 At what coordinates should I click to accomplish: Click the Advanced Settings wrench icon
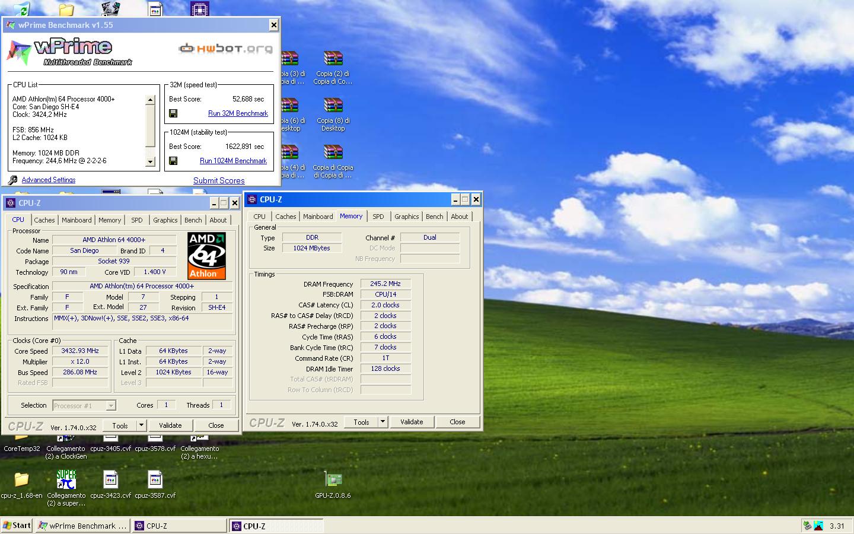click(12, 180)
